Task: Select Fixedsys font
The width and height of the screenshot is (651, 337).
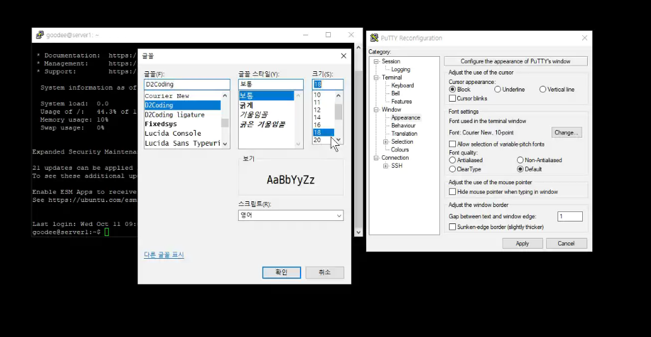Action: [x=182, y=124]
